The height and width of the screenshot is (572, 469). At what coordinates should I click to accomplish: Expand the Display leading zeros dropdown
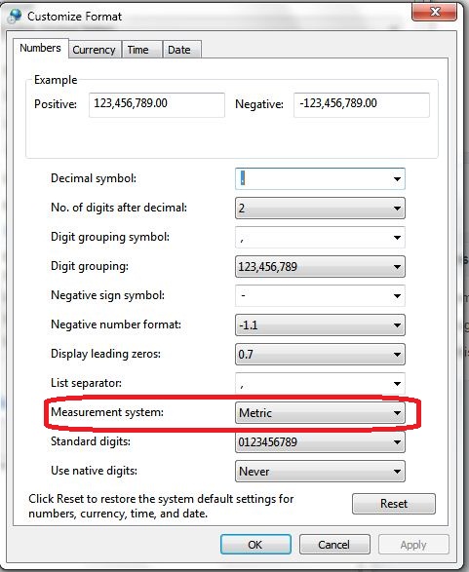[x=320, y=354]
